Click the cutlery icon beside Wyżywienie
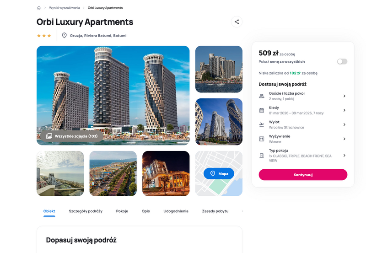The width and height of the screenshot is (366, 253). (262, 139)
